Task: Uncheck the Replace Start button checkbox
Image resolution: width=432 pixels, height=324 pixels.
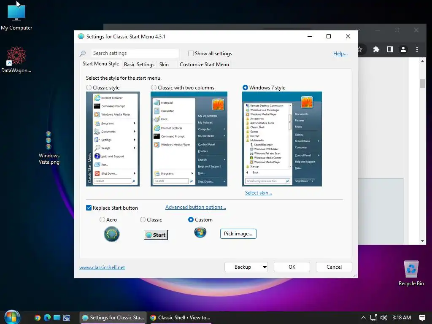Action: pos(89,208)
